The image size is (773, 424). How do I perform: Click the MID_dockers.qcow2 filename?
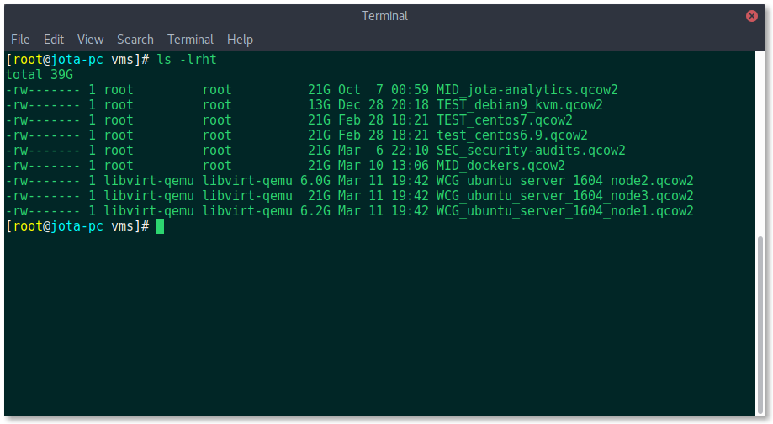[x=500, y=166]
